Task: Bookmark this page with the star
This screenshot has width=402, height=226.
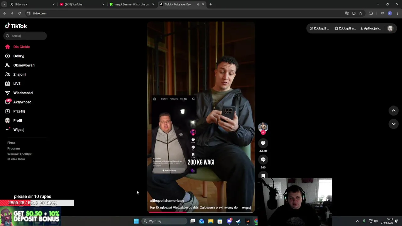Action: pos(361,13)
